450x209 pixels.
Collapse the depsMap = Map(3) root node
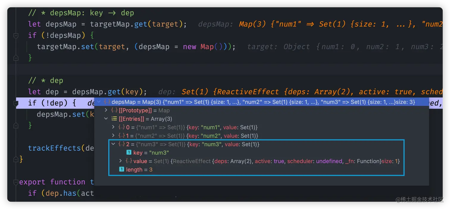pyautogui.click(x=99, y=102)
